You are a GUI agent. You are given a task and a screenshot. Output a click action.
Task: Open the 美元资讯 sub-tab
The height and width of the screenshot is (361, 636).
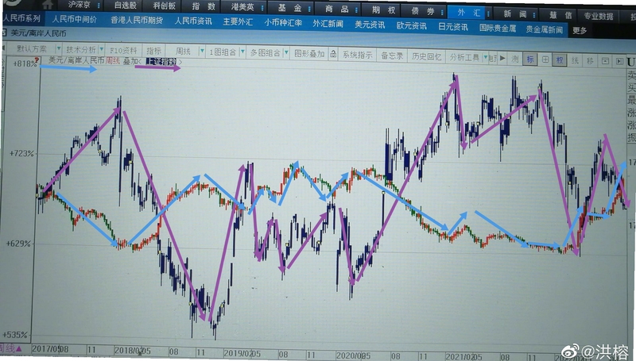370,25
